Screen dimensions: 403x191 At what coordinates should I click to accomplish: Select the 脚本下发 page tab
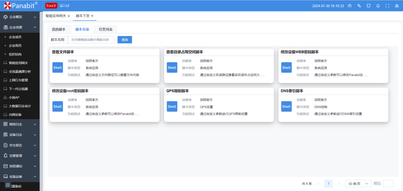82,16
